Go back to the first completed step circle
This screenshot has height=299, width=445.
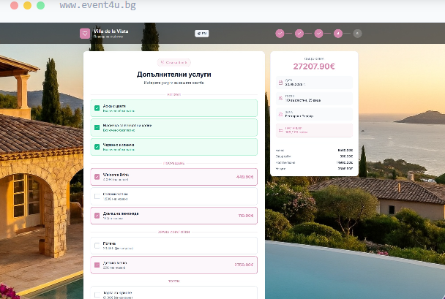(280, 34)
